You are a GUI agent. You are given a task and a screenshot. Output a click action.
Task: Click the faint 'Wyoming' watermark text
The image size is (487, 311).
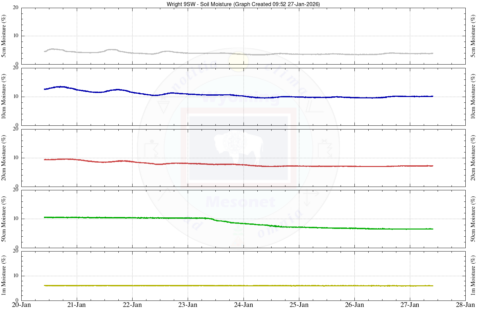pos(241,98)
